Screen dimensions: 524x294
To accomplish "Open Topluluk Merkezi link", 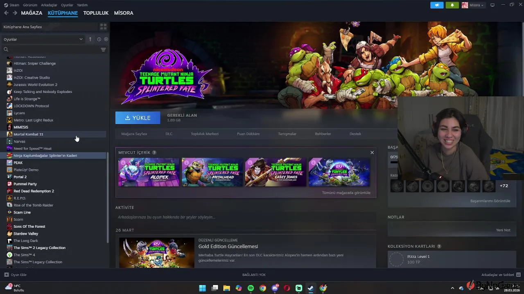I will click(x=205, y=134).
